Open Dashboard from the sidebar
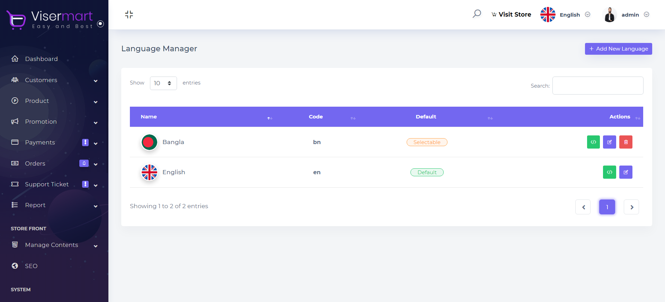This screenshot has height=302, width=665. click(x=41, y=59)
